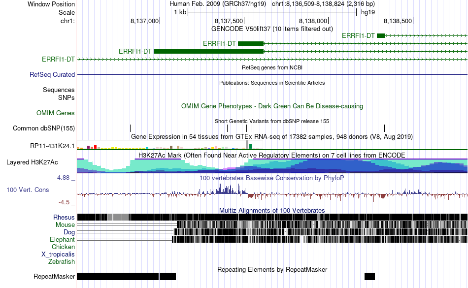Click the gray gap in the Rhesus alignment
The width and height of the screenshot is (468, 288).
click(119, 217)
